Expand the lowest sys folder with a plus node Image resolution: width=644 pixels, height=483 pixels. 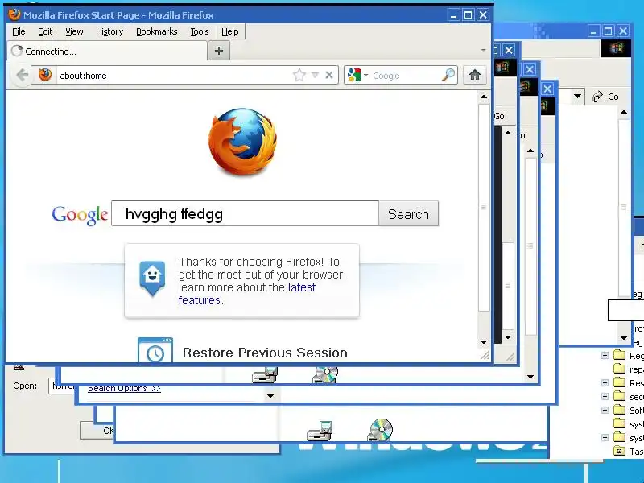[x=605, y=437]
